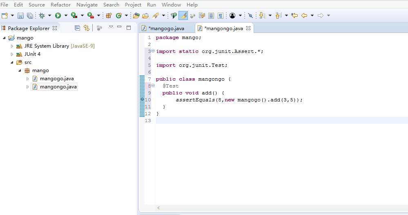The image size is (408, 215).
Task: Close the *mangongo.java editor tab
Action: tap(248, 28)
